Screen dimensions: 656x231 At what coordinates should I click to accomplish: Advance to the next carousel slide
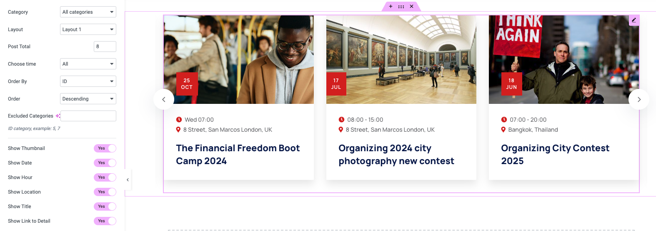pyautogui.click(x=639, y=99)
